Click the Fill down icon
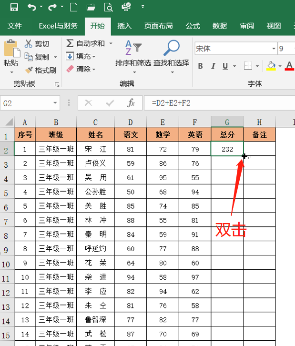The width and height of the screenshot is (295, 346). [70, 56]
